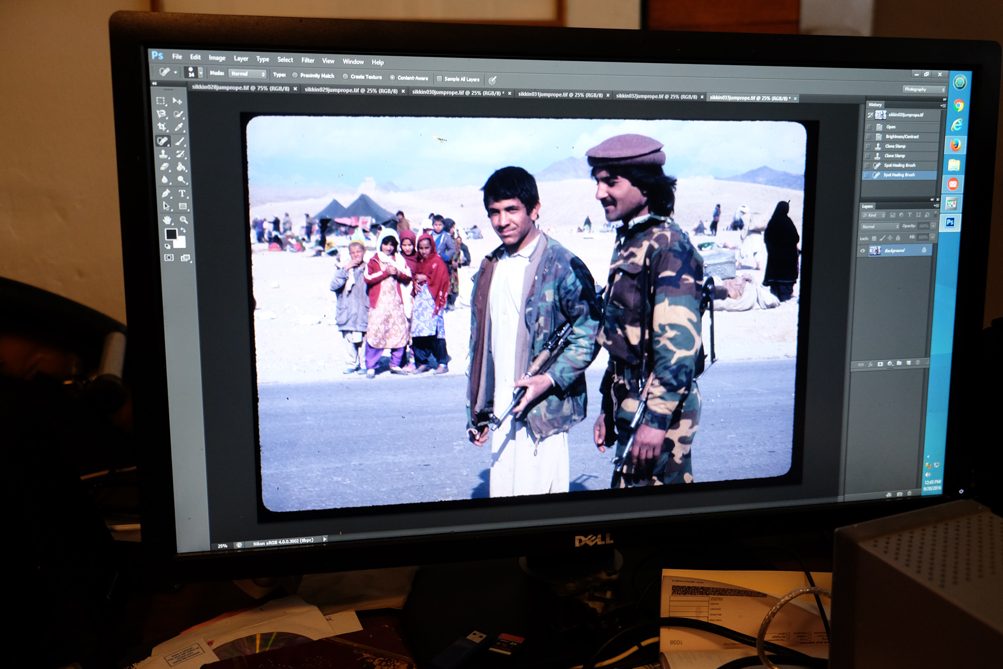Select the Eraser tool
This screenshot has width=1003, height=669.
pos(165,166)
